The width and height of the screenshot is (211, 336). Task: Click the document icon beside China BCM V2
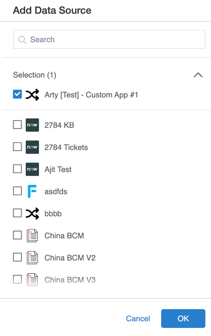[32, 258]
